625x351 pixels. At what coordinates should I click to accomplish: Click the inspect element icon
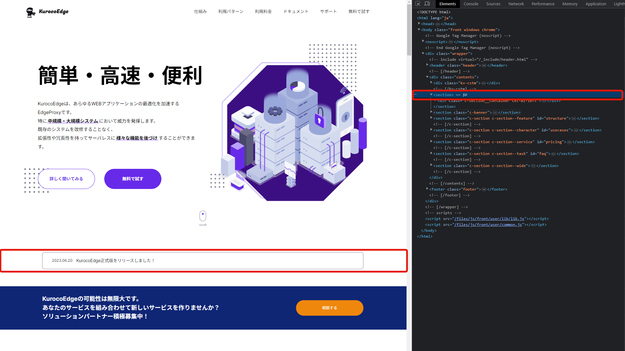pyautogui.click(x=419, y=4)
